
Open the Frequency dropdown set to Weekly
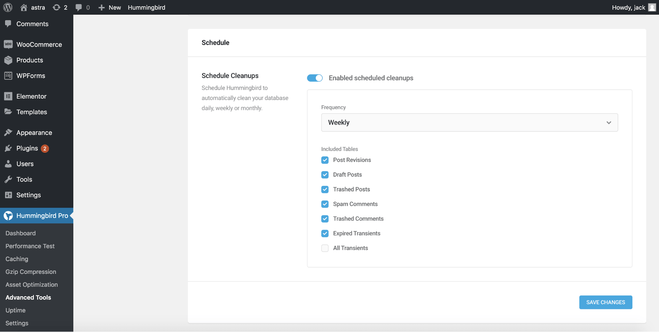tap(469, 122)
